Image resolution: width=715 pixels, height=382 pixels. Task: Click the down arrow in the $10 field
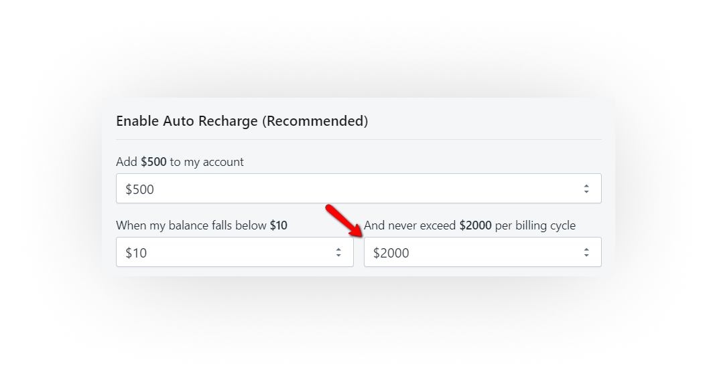(338, 256)
